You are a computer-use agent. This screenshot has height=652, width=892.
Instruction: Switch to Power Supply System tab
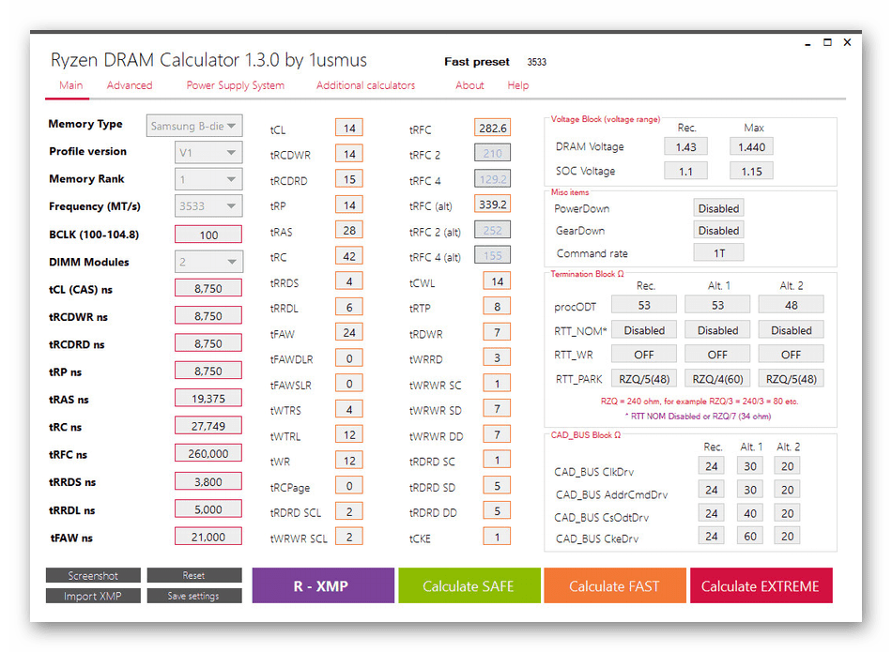tap(235, 85)
